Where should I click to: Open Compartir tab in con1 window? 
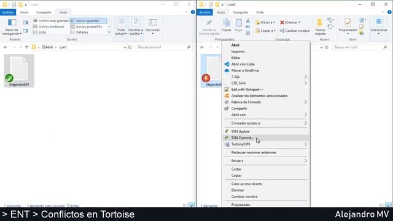[x=44, y=12]
